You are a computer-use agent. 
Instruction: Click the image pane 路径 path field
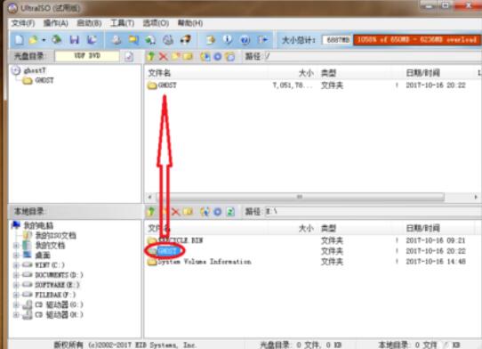click(373, 56)
